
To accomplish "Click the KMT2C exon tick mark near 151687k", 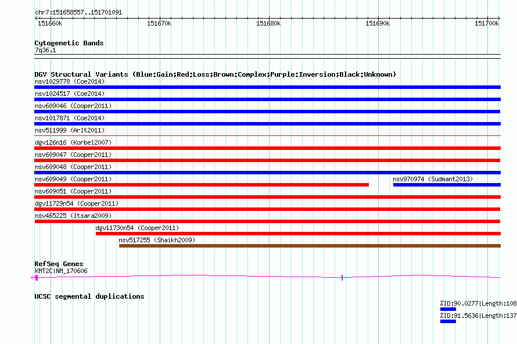I will pyautogui.click(x=342, y=278).
